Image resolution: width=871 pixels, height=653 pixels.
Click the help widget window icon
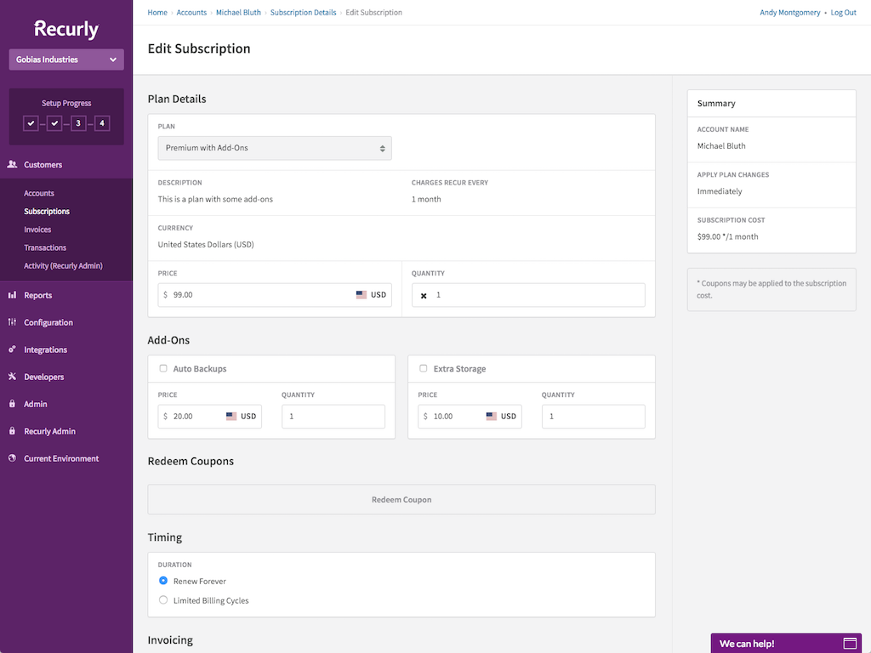850,644
